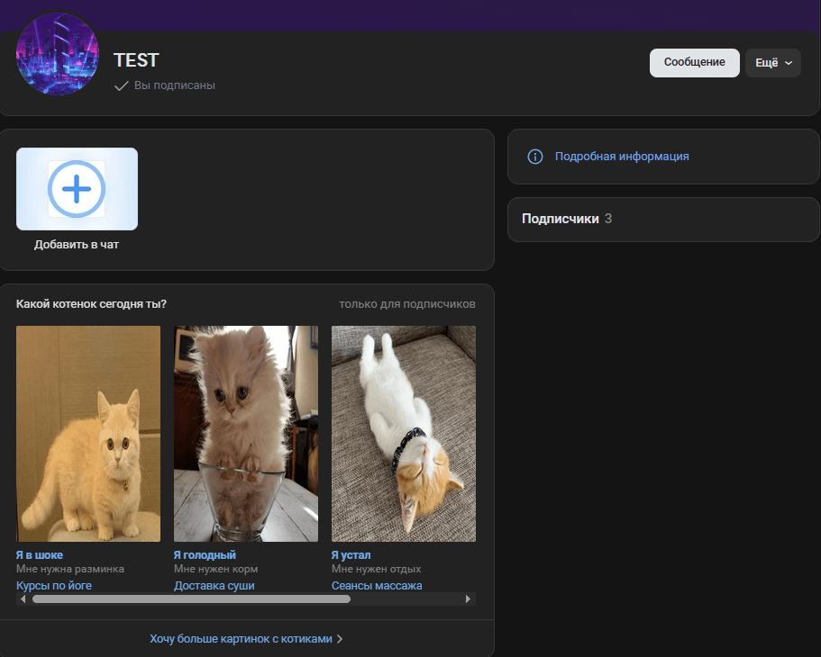Click the chevron on the Ещё button
Image resolution: width=821 pixels, height=657 pixels.
[x=786, y=63]
